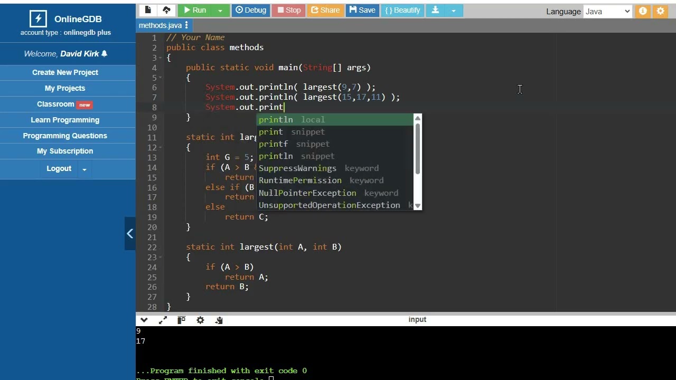Viewport: 676px width, 380px height.
Task: Select UnsupportedOperationException suggestion
Action: pyautogui.click(x=335, y=205)
